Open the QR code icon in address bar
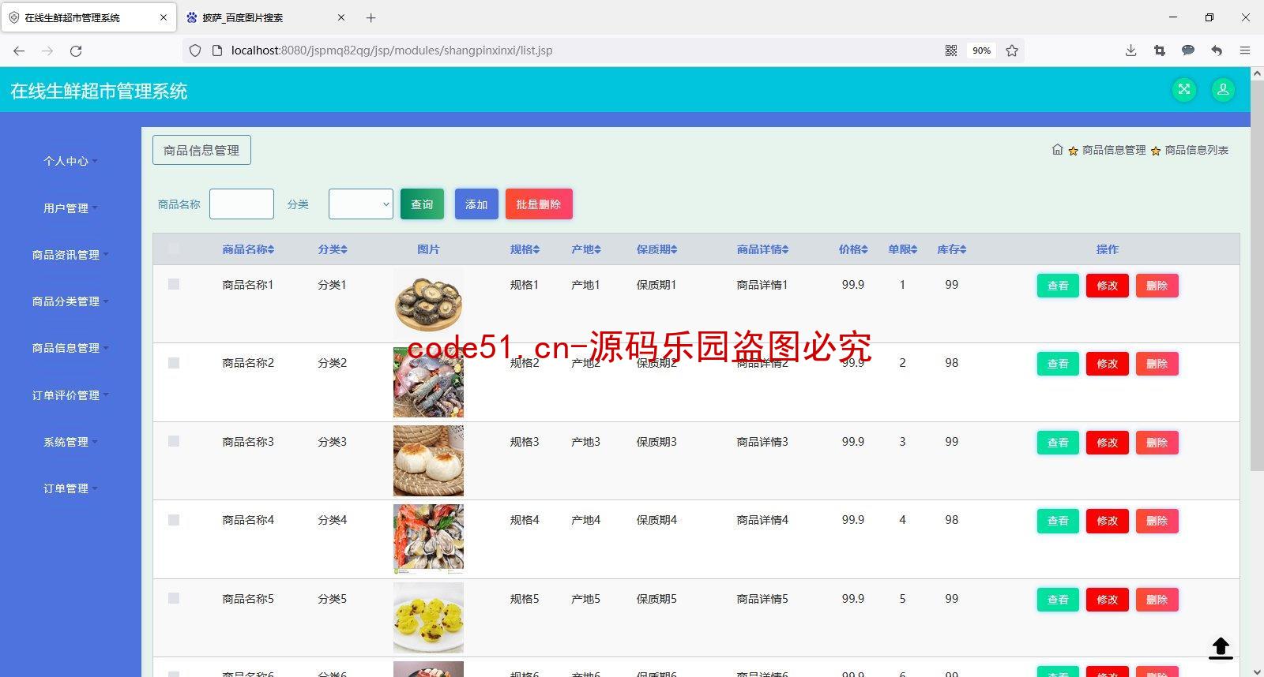The width and height of the screenshot is (1264, 677). [x=951, y=50]
